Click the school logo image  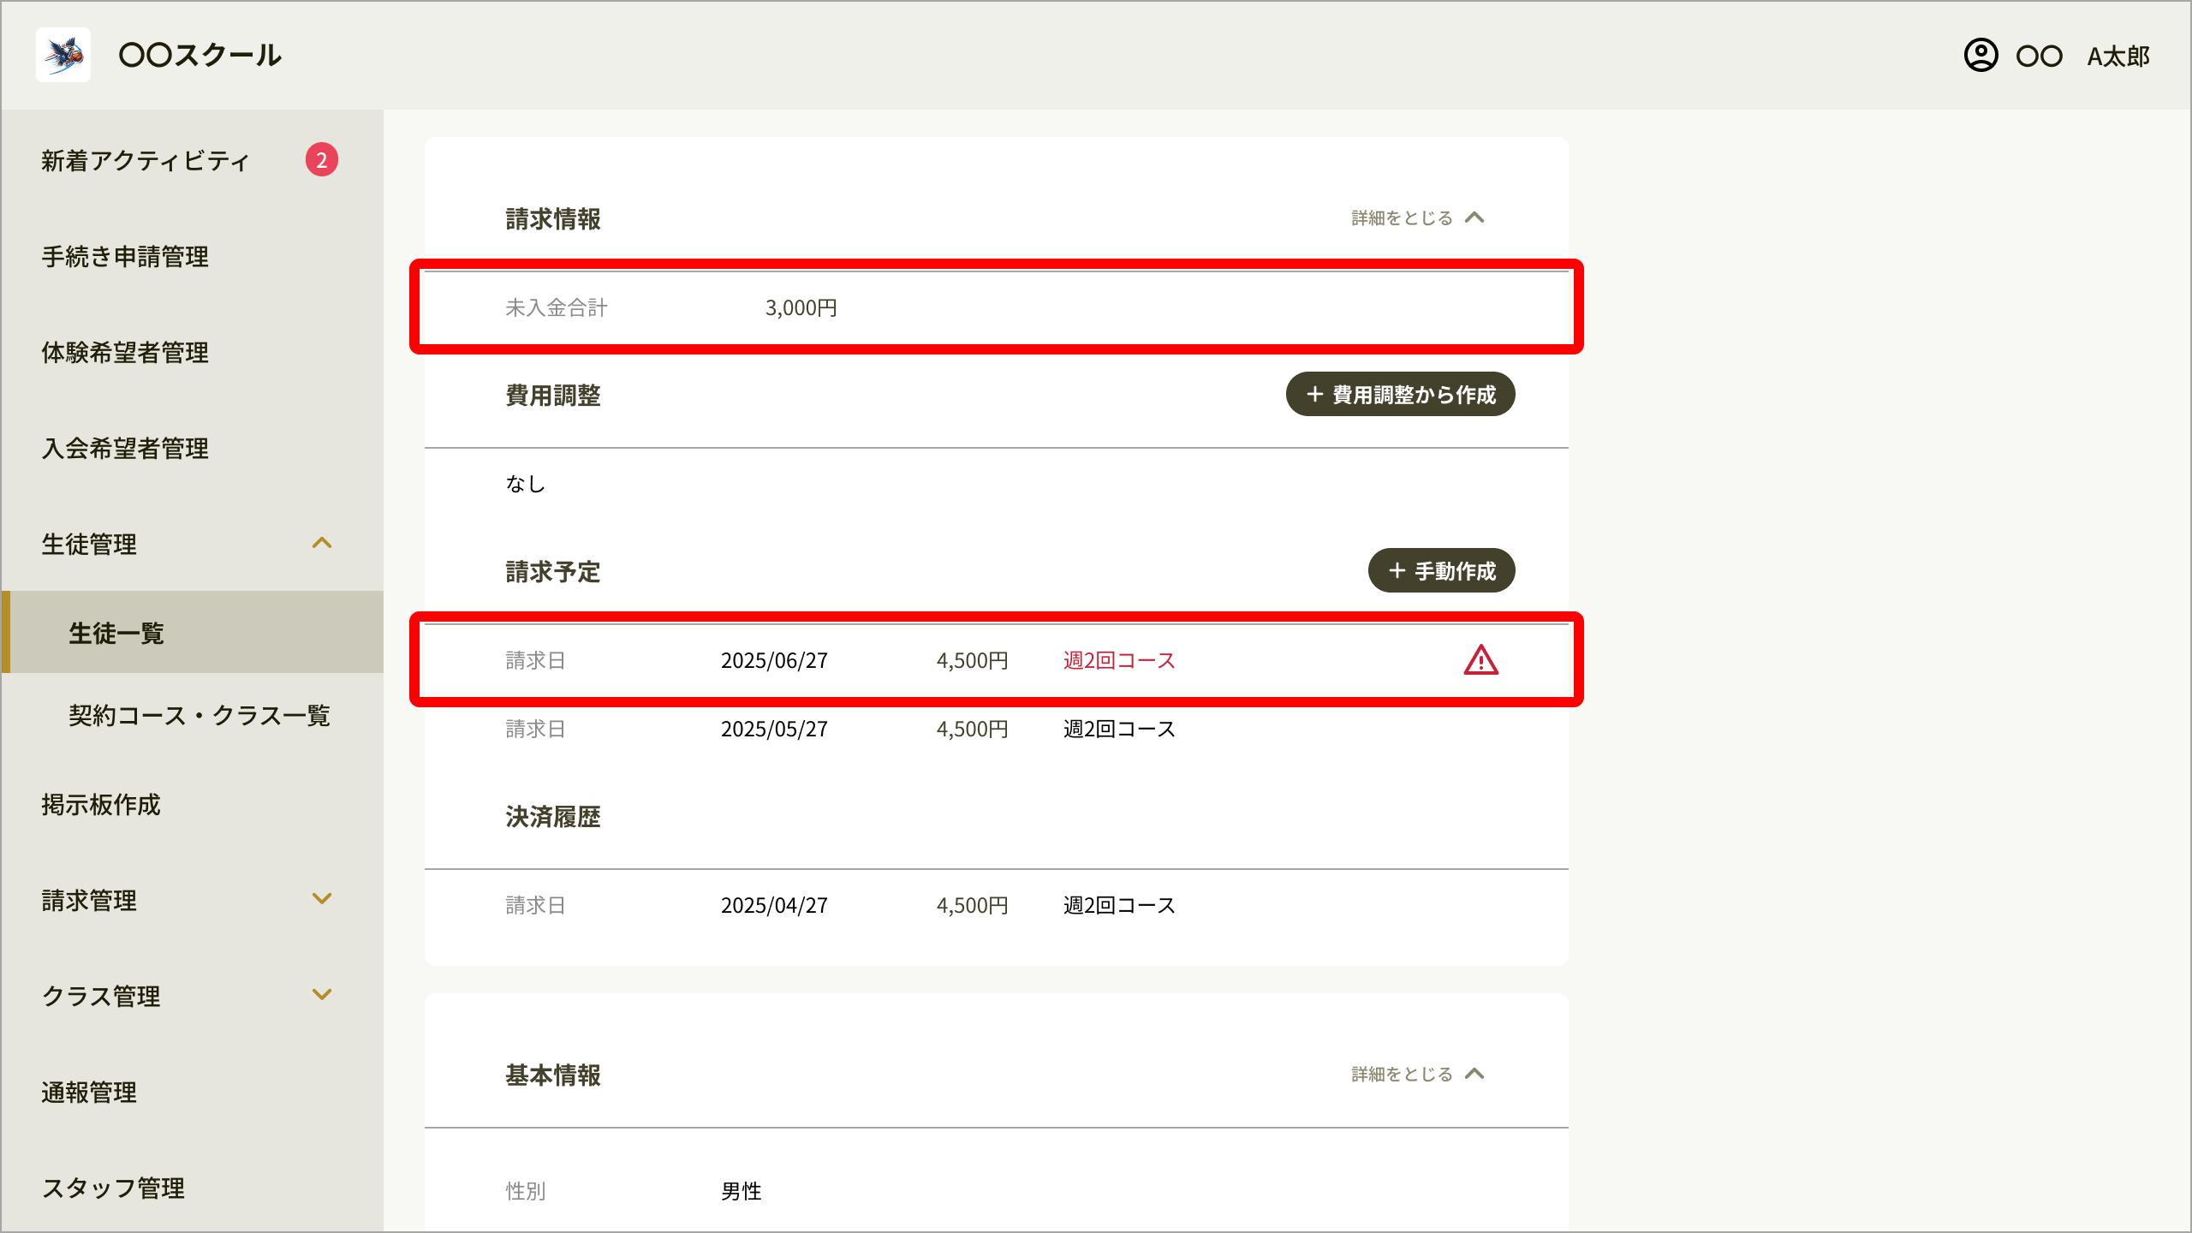[x=63, y=55]
